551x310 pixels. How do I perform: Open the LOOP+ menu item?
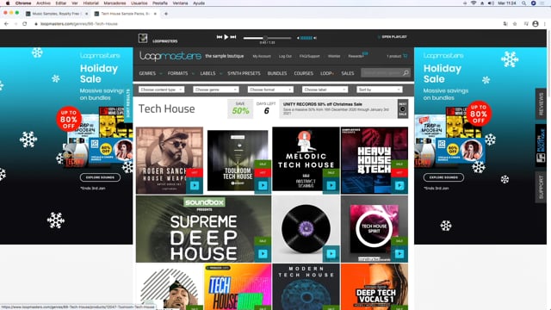pos(327,73)
